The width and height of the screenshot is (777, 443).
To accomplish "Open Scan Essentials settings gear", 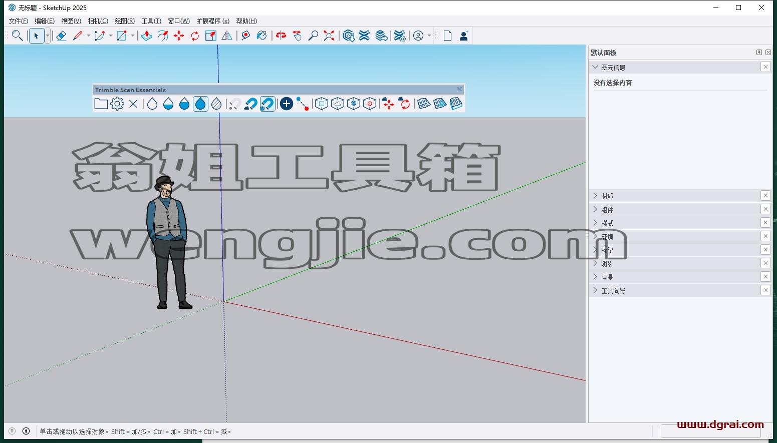I will [117, 104].
